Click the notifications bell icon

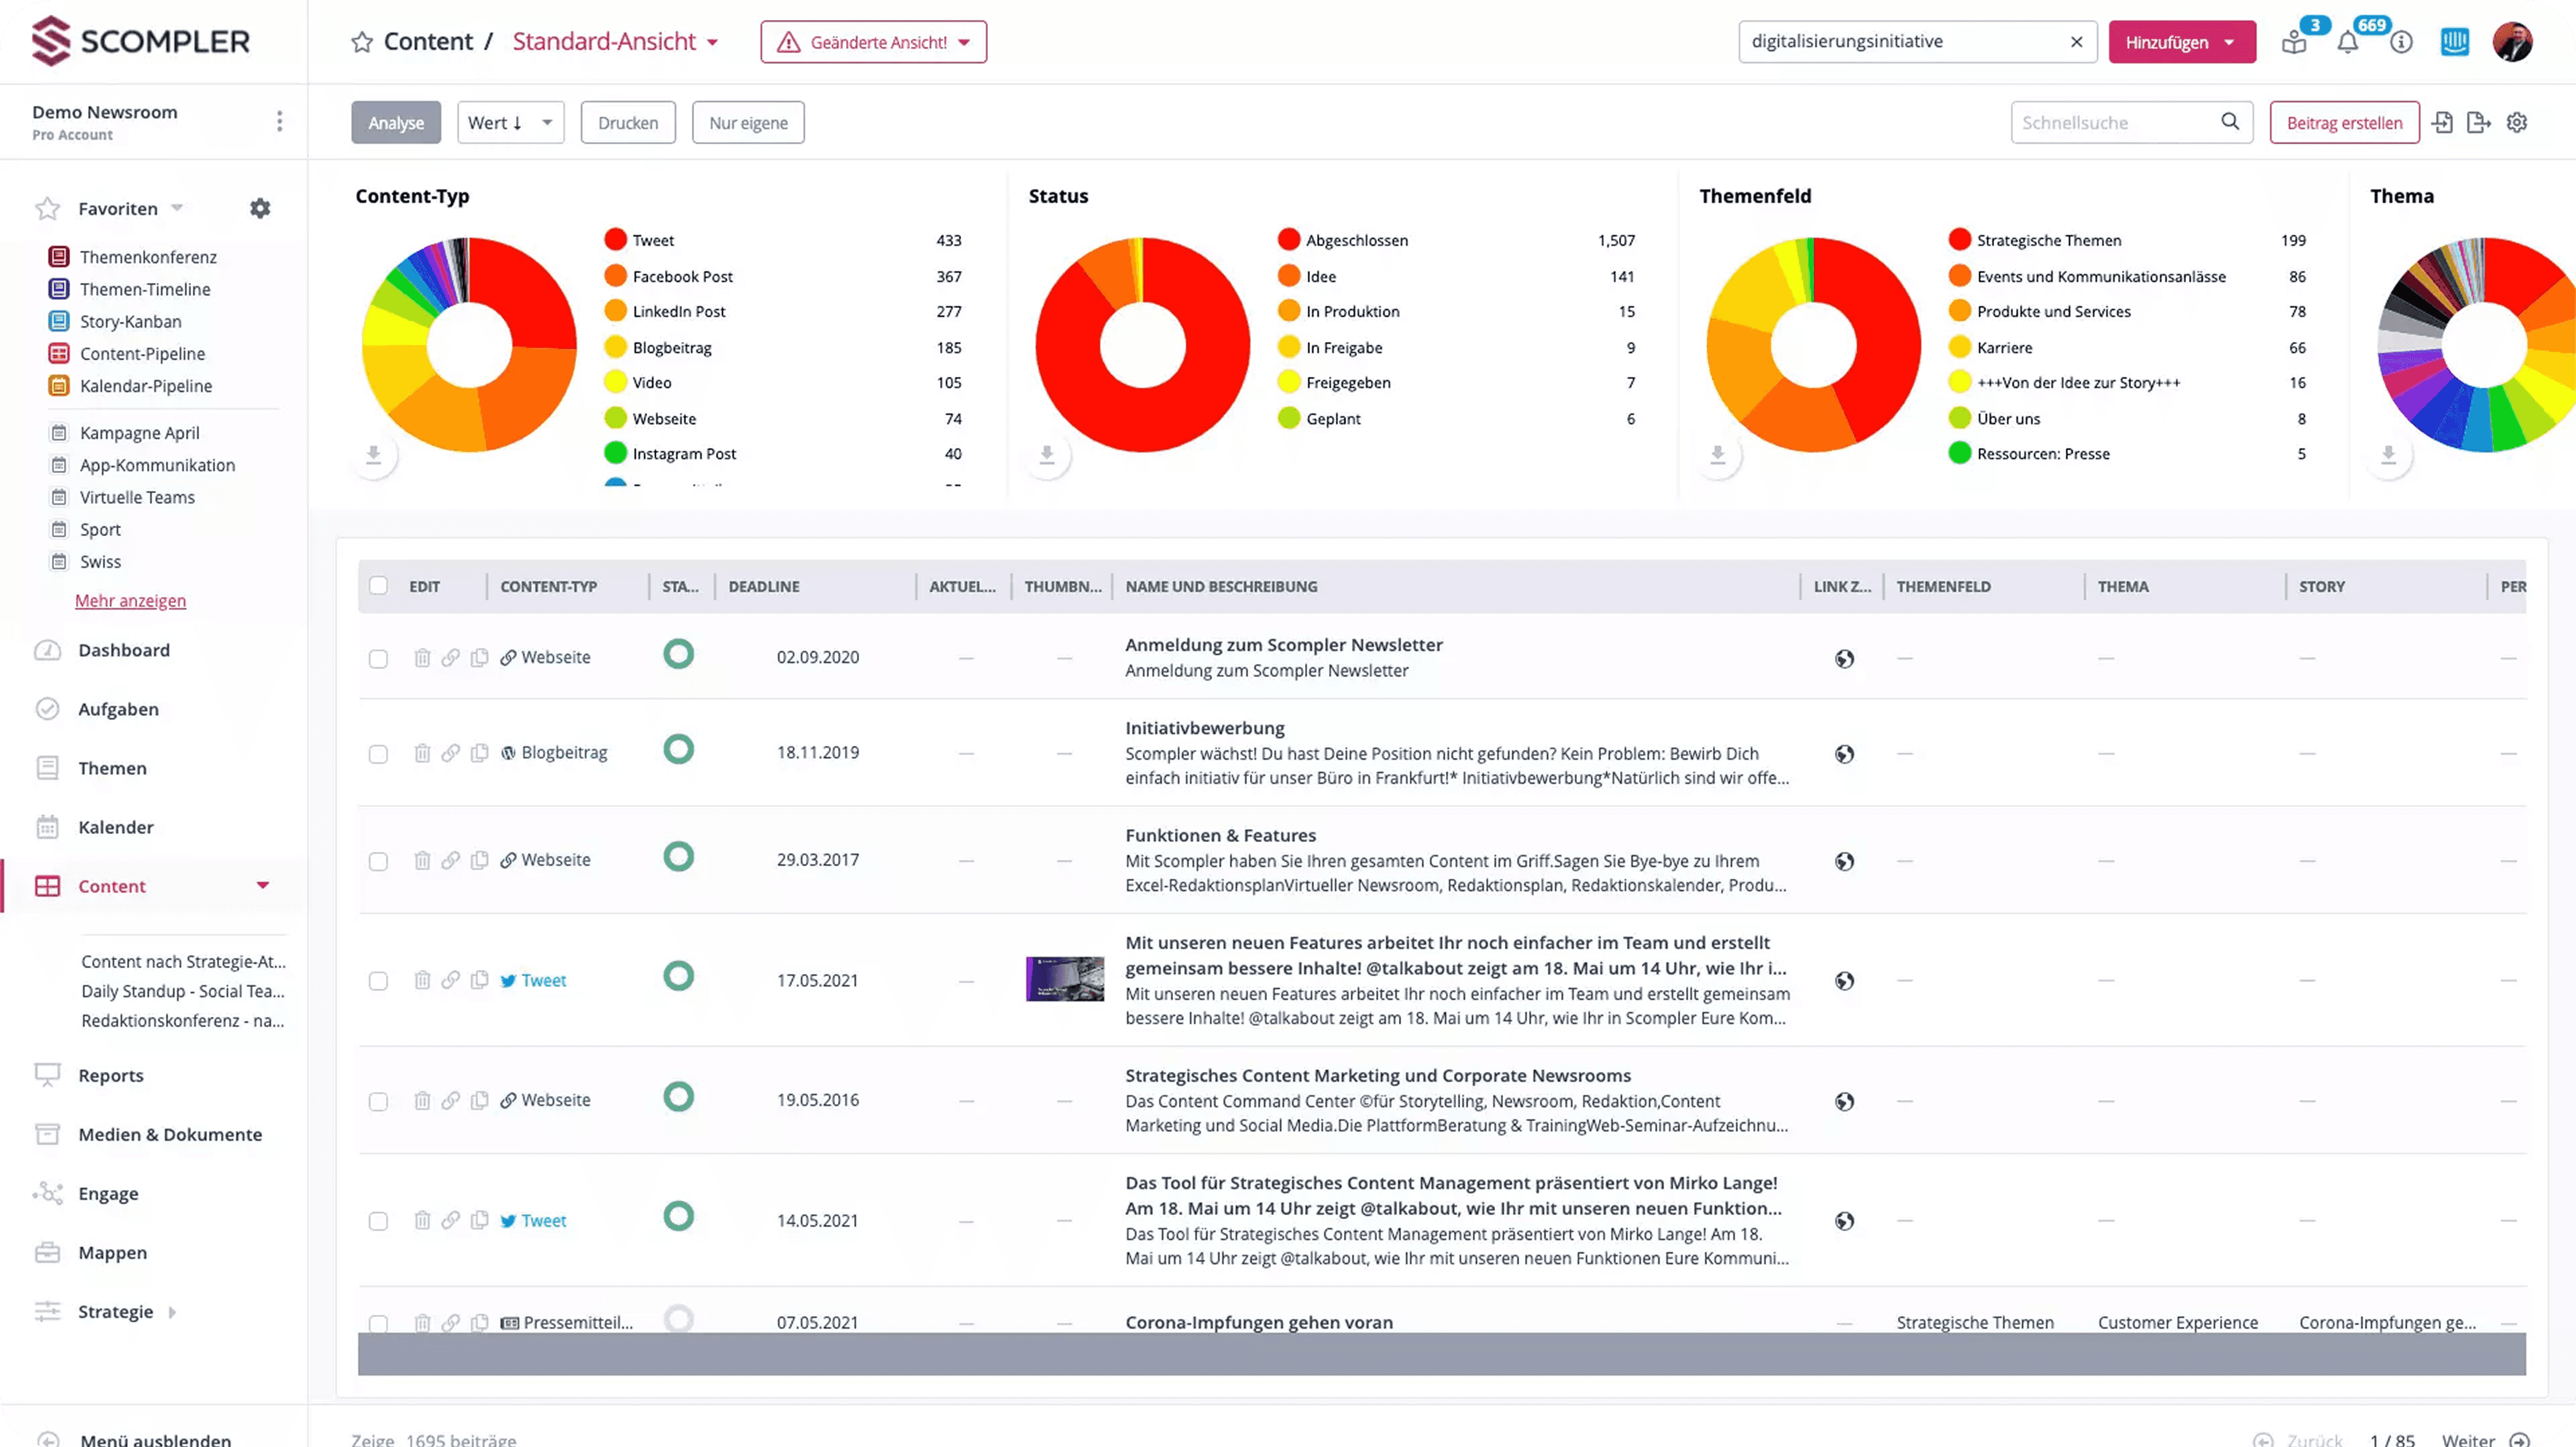[2347, 42]
